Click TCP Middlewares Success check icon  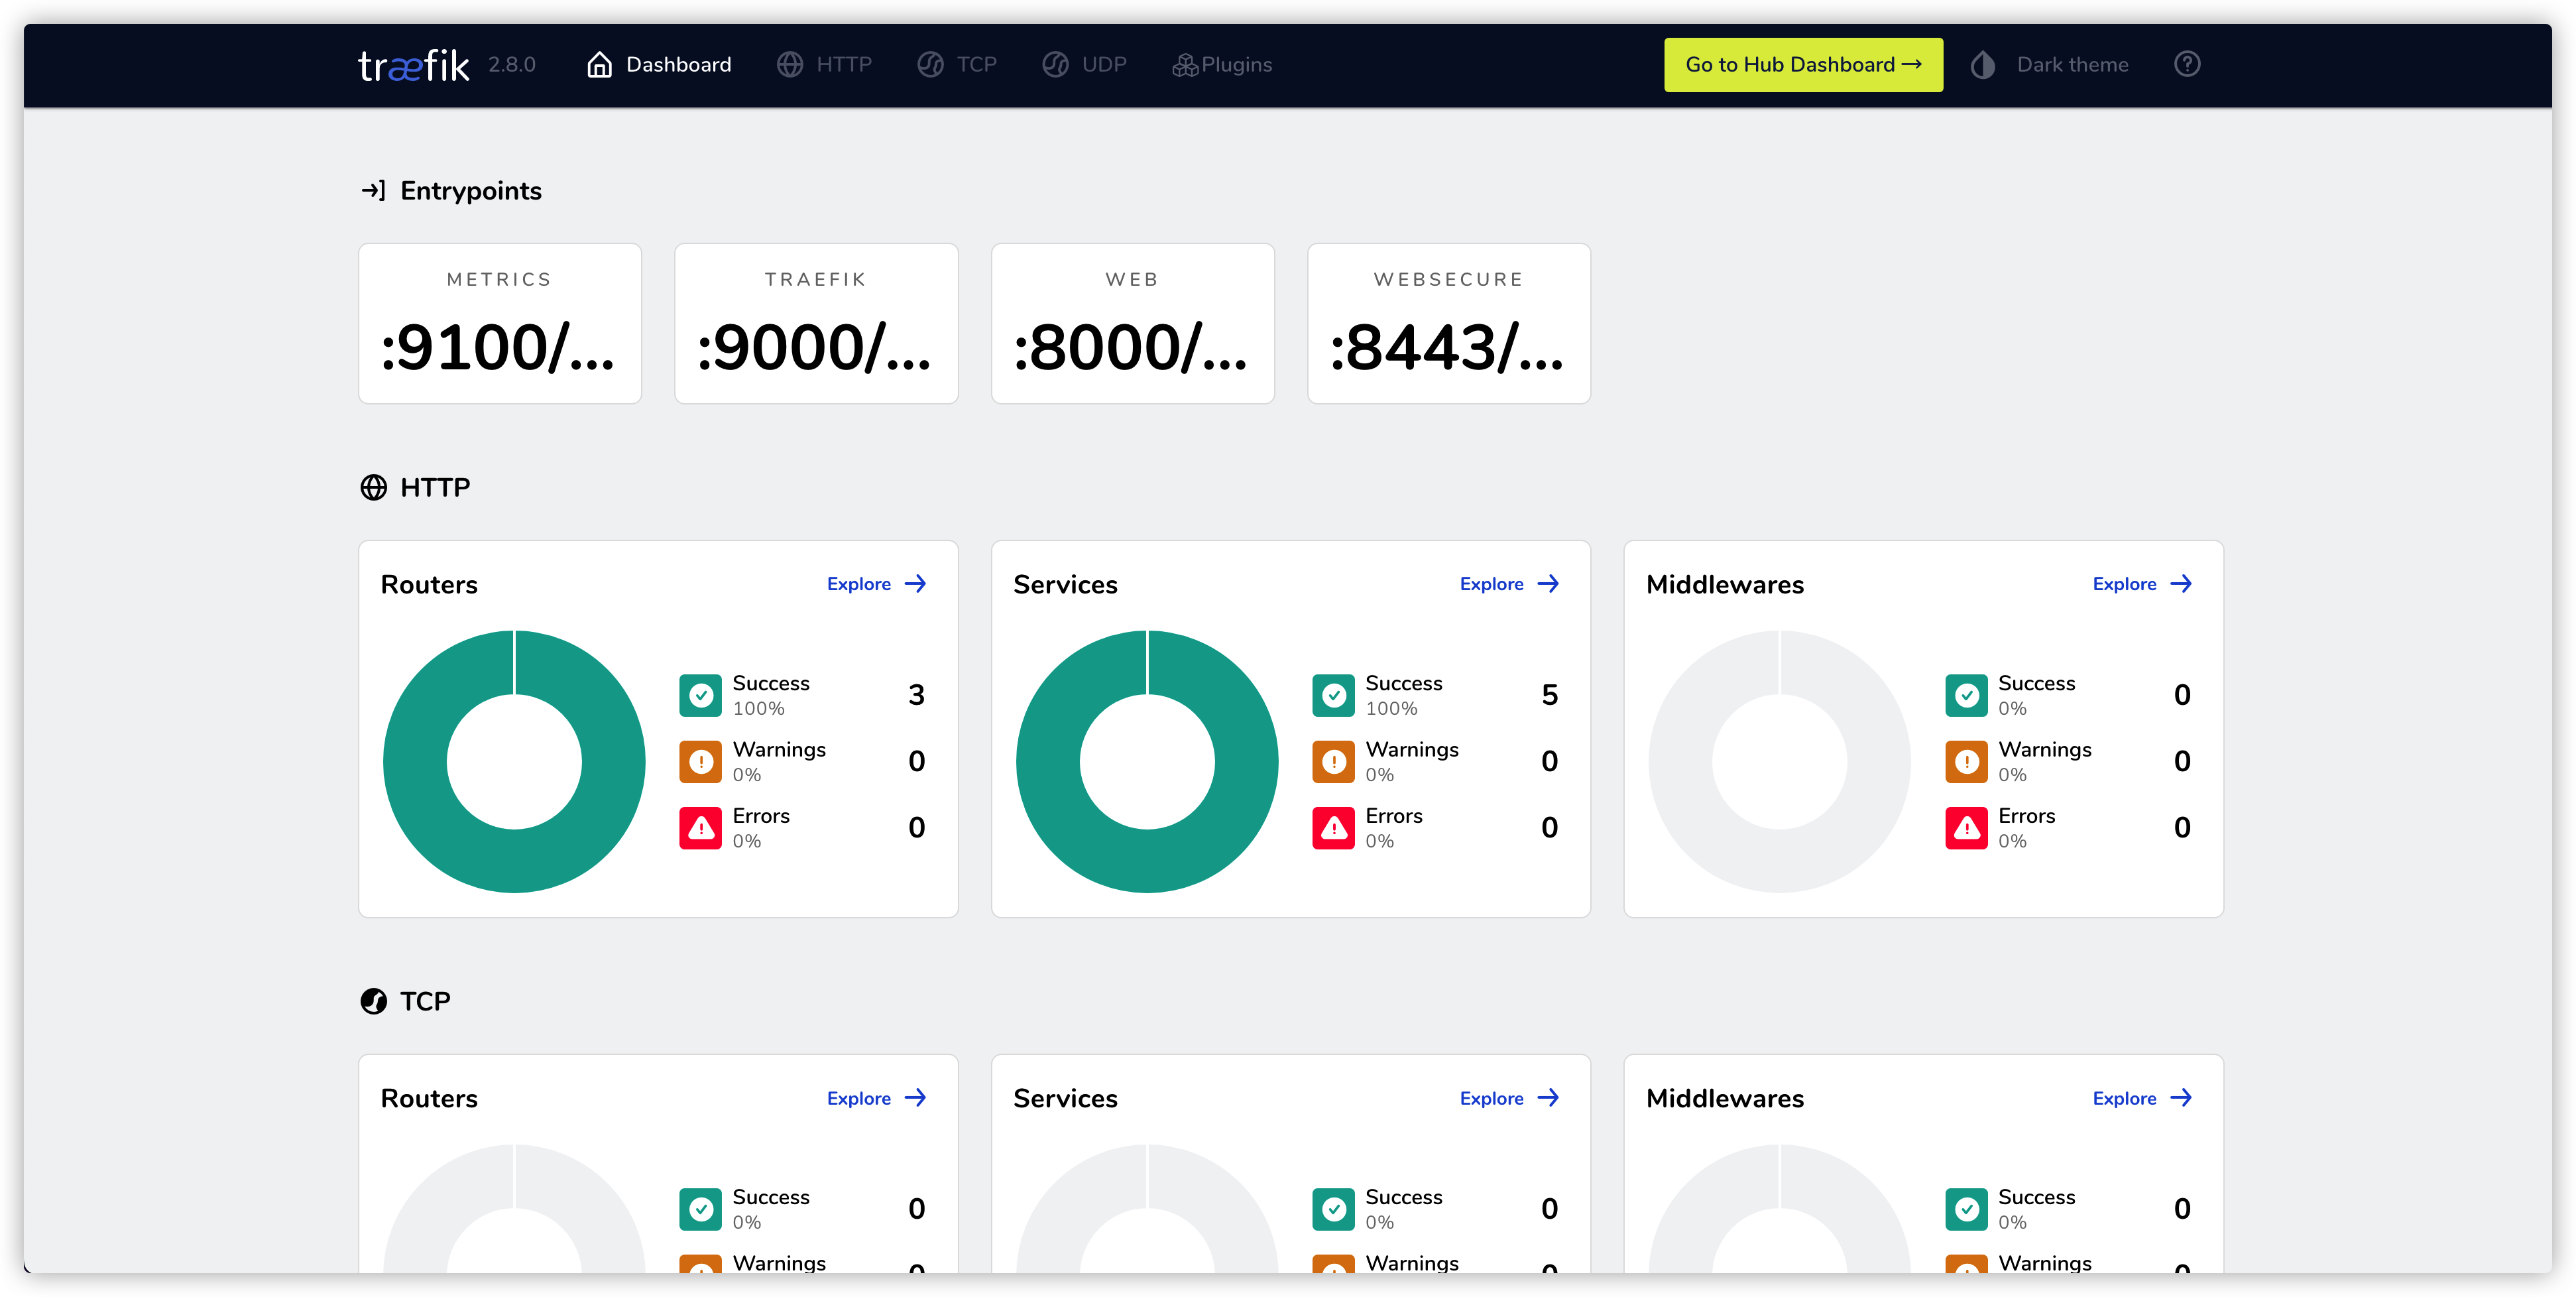(1967, 1209)
